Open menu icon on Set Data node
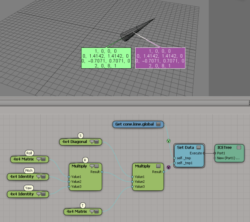 (199, 147)
